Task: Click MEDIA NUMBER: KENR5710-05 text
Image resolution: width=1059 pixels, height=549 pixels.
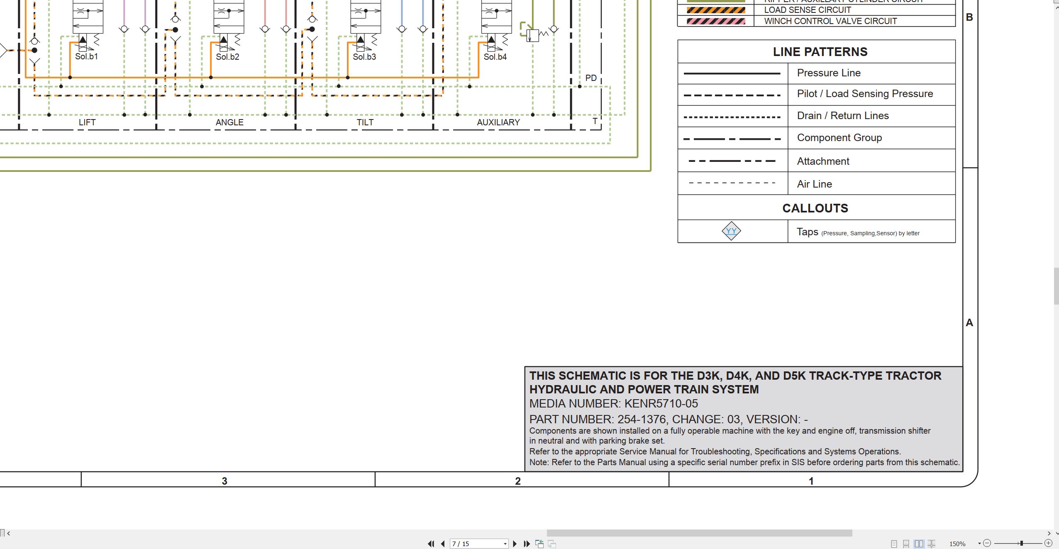Action: pos(613,404)
